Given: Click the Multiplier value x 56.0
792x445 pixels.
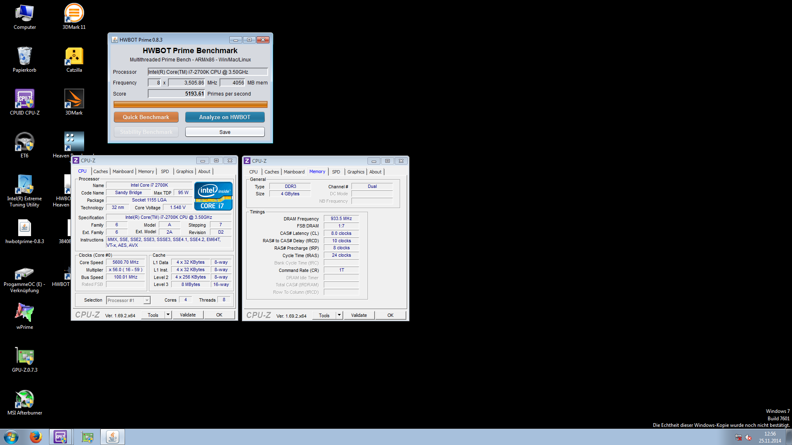Looking at the screenshot, I should (x=126, y=269).
